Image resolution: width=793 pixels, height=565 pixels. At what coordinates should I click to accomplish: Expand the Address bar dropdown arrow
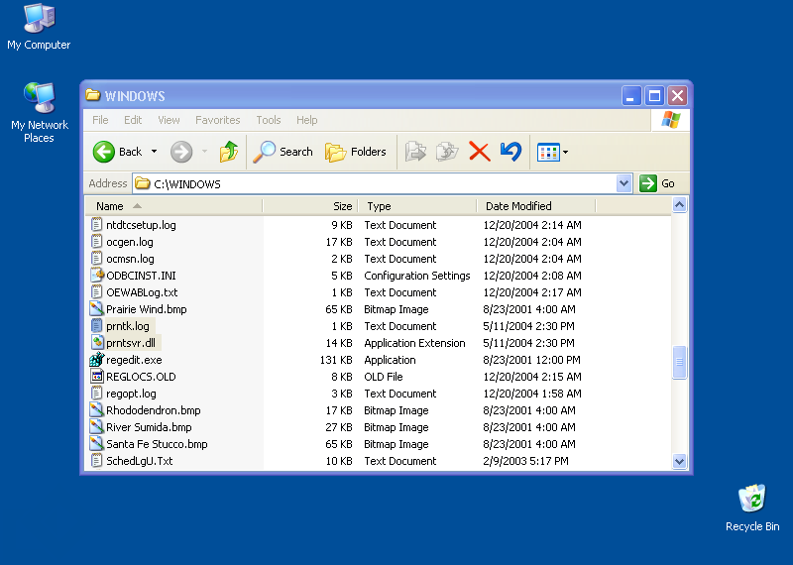623,183
